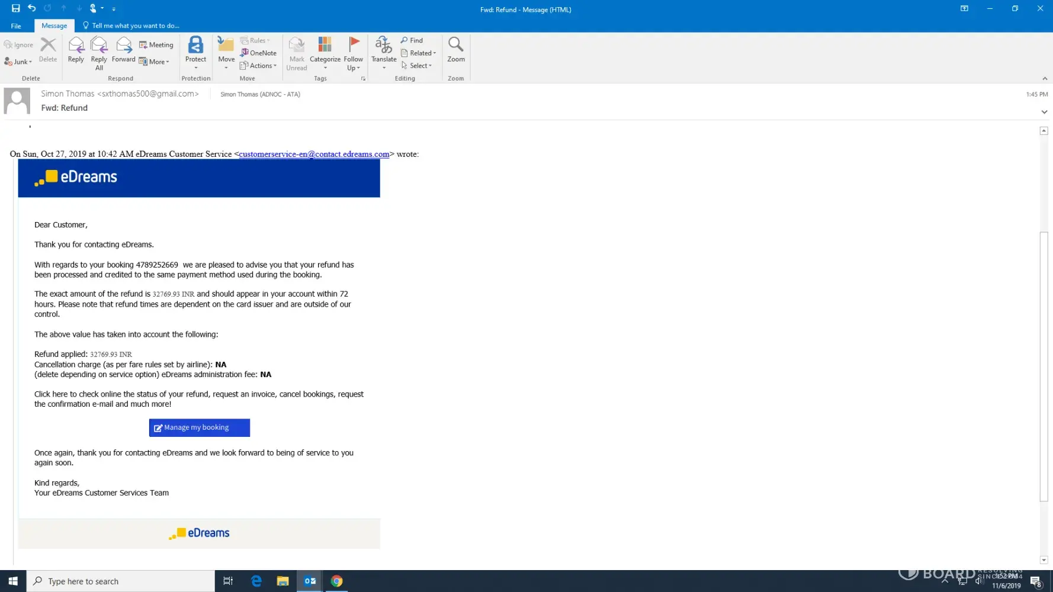Open the File tab

(x=16, y=26)
